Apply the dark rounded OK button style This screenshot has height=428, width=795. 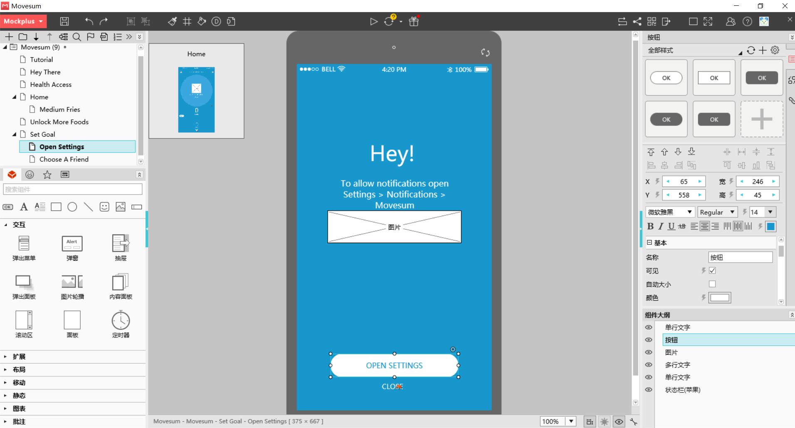coord(666,119)
